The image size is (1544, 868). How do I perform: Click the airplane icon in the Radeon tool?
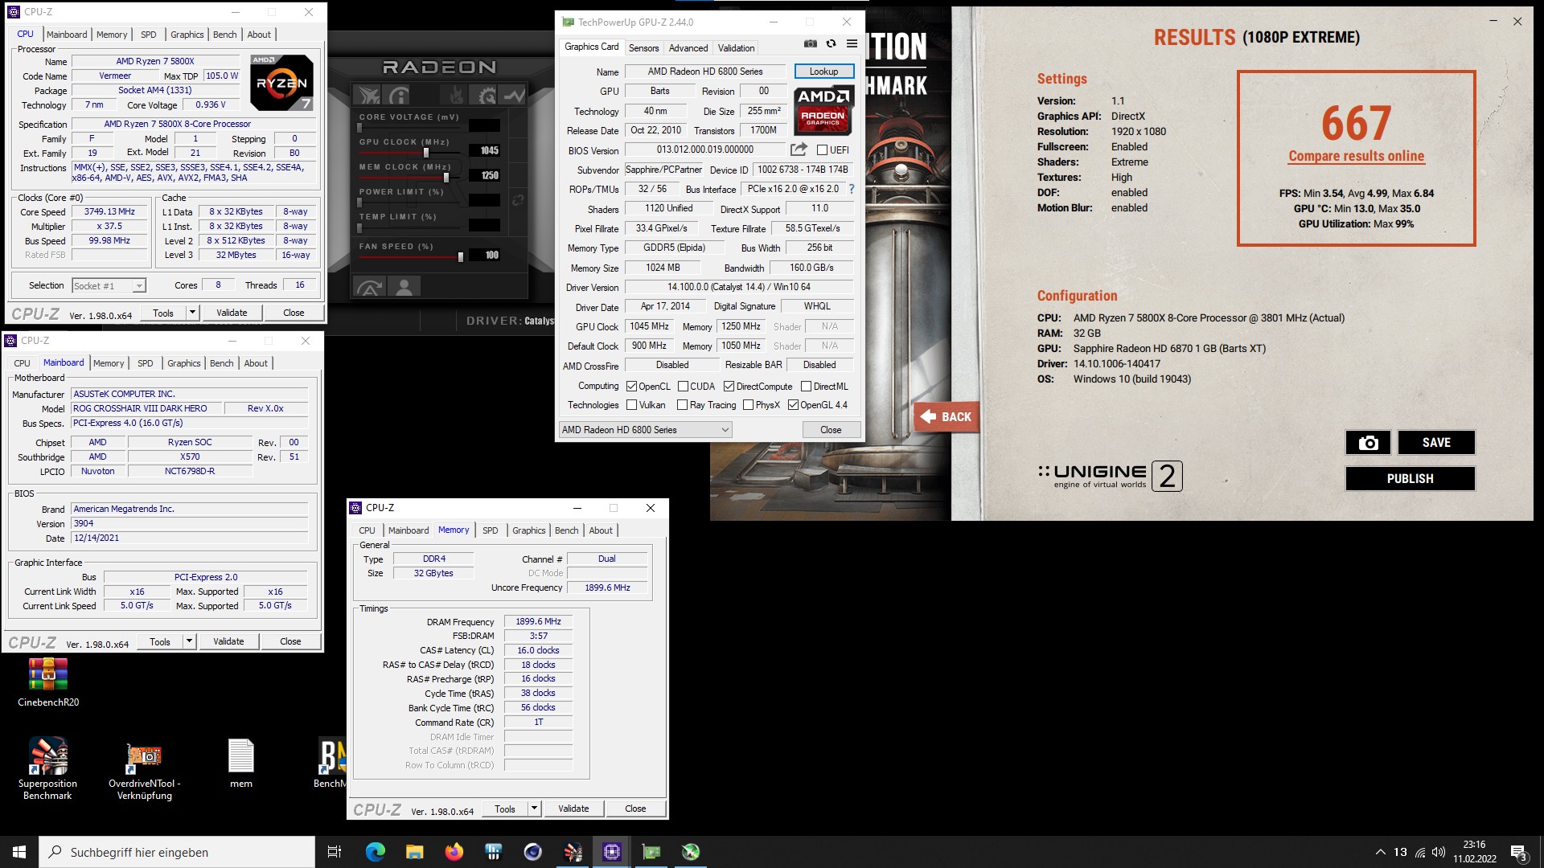pyautogui.click(x=368, y=96)
